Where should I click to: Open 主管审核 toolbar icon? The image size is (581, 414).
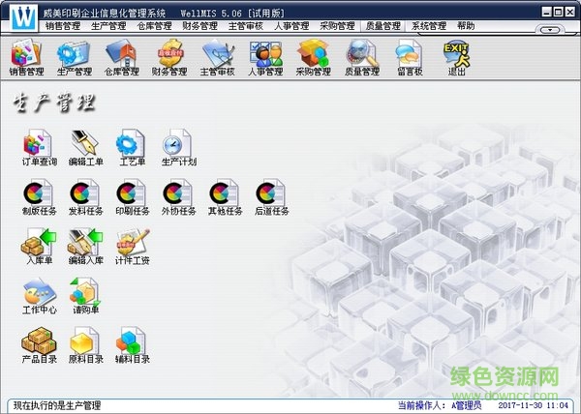click(218, 57)
